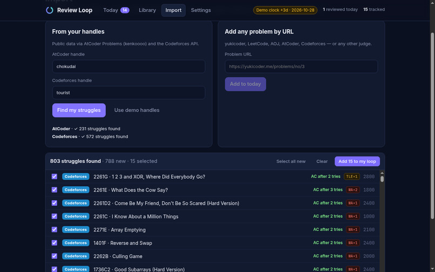435x272 pixels.
Task: Click the page vertical scrollbar
Action: [x=432, y=126]
